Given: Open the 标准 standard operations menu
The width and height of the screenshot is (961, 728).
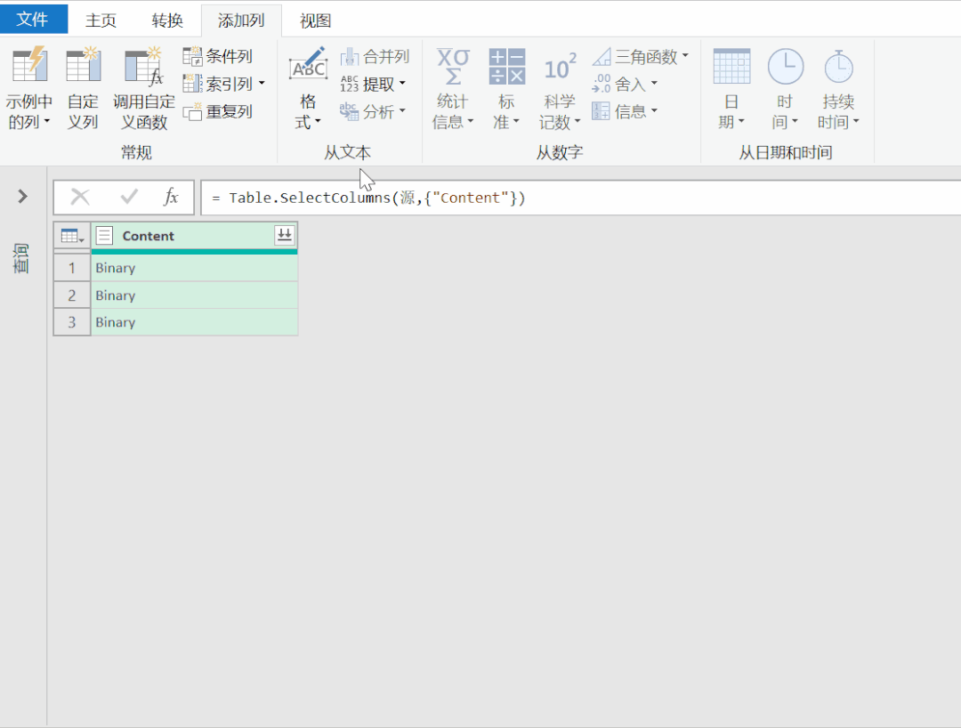Looking at the screenshot, I should [x=506, y=87].
